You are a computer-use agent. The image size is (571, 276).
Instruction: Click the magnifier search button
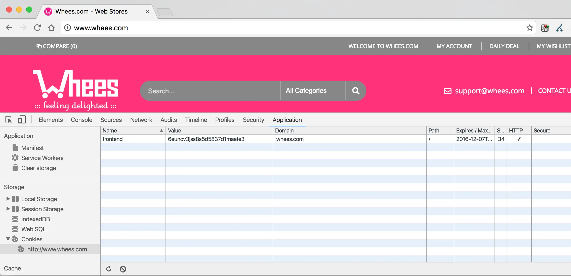pyautogui.click(x=355, y=91)
